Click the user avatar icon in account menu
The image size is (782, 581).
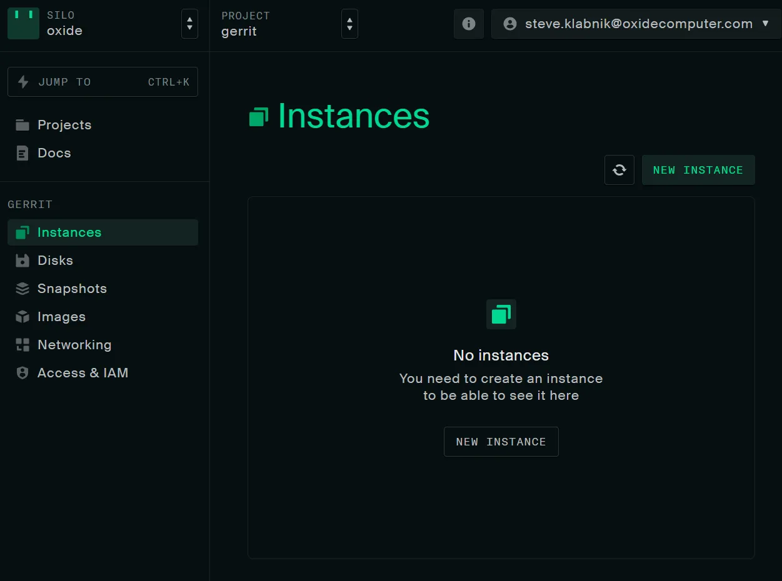point(510,24)
